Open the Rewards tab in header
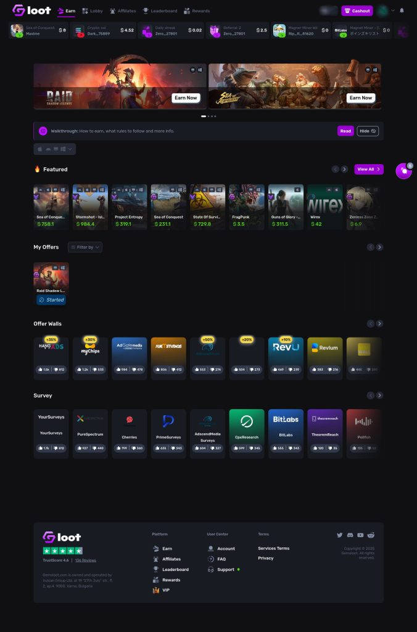Viewport: 417px width, 632px height. click(197, 11)
